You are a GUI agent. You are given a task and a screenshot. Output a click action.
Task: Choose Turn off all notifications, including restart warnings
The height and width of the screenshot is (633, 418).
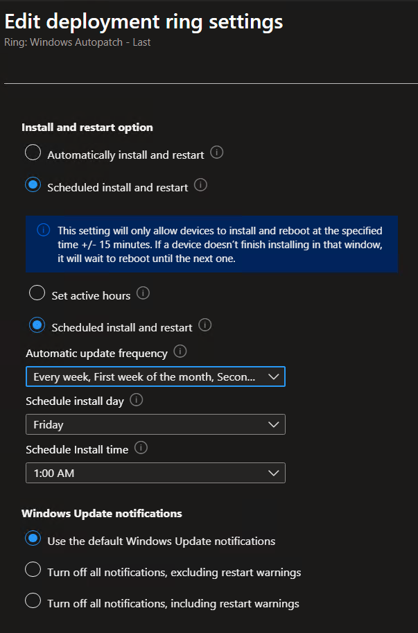coord(33,602)
